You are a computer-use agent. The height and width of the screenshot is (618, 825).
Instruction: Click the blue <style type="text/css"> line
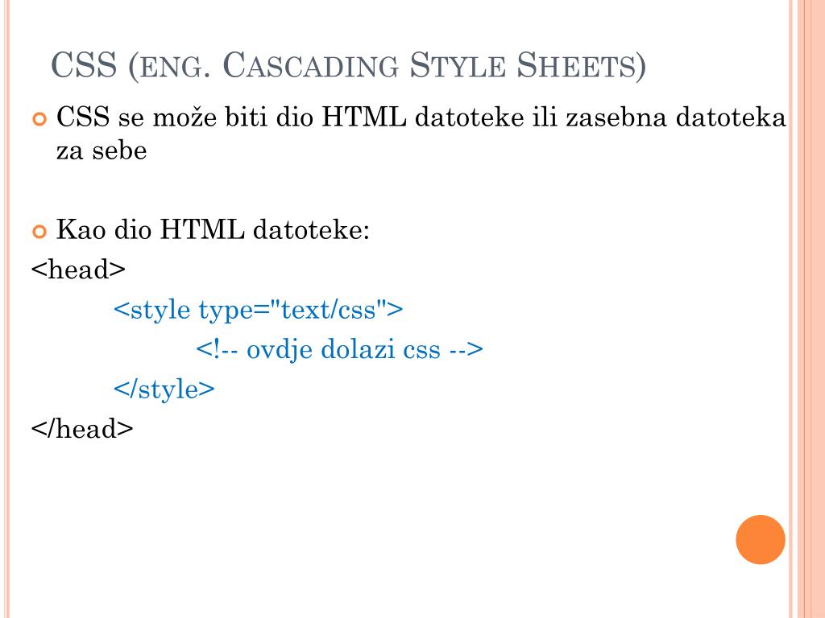coord(259,310)
